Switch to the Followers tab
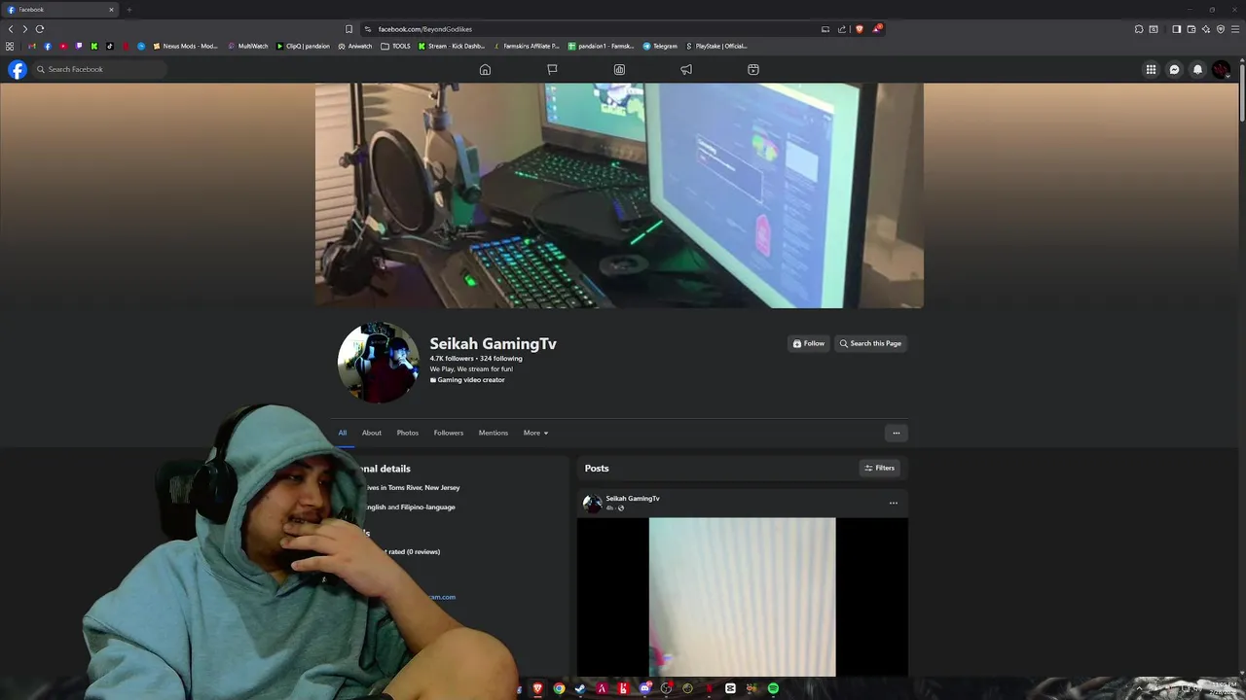Screen dimensions: 1246x700 [x=449, y=433]
